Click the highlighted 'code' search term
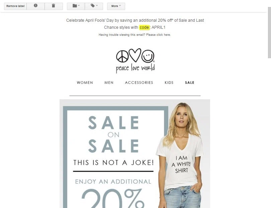Image resolution: width=271 pixels, height=208 pixels. [x=144, y=27]
